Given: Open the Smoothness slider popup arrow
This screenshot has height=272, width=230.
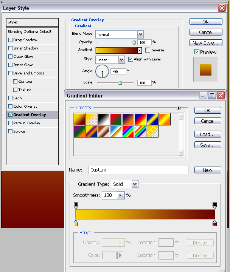Looking at the screenshot, I should coord(120,195).
